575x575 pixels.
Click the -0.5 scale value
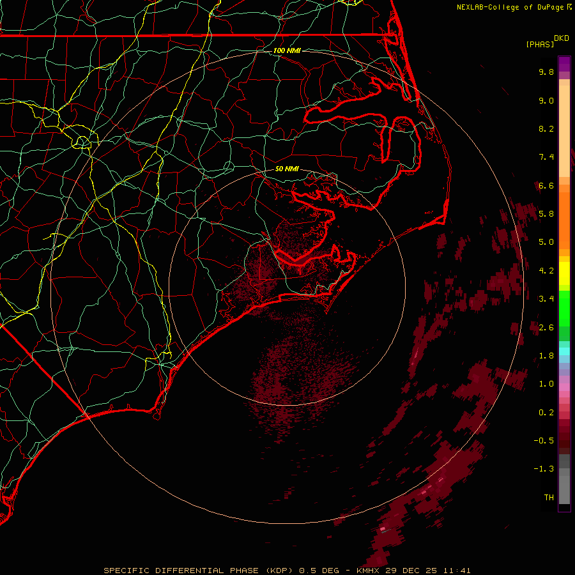point(544,441)
